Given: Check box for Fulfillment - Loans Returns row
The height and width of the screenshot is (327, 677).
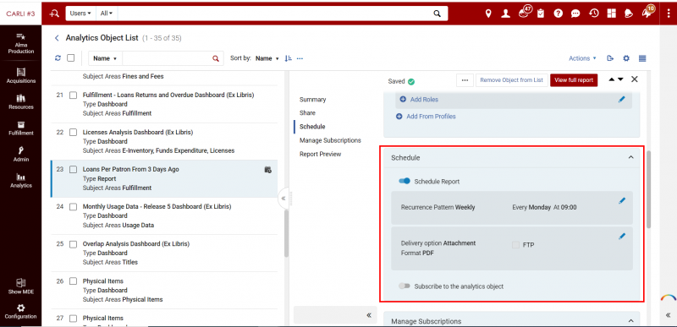Looking at the screenshot, I should 73,95.
